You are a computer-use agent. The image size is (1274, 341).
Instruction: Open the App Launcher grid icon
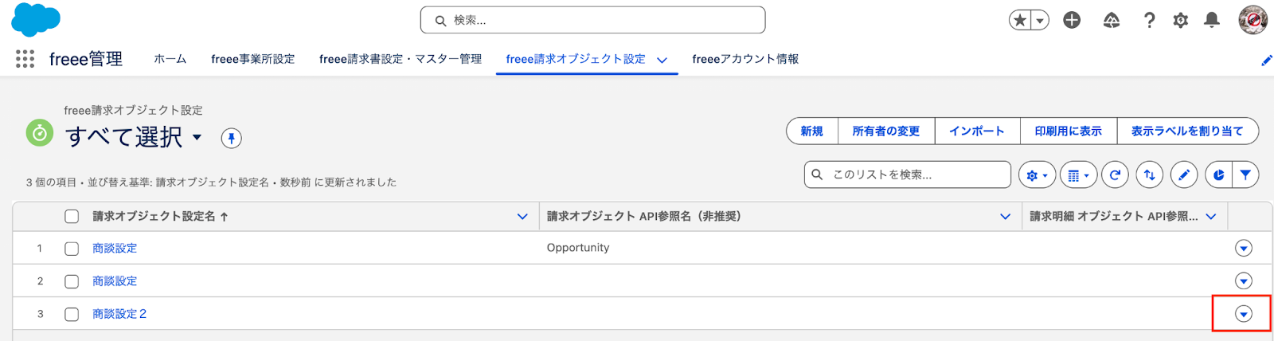point(25,59)
